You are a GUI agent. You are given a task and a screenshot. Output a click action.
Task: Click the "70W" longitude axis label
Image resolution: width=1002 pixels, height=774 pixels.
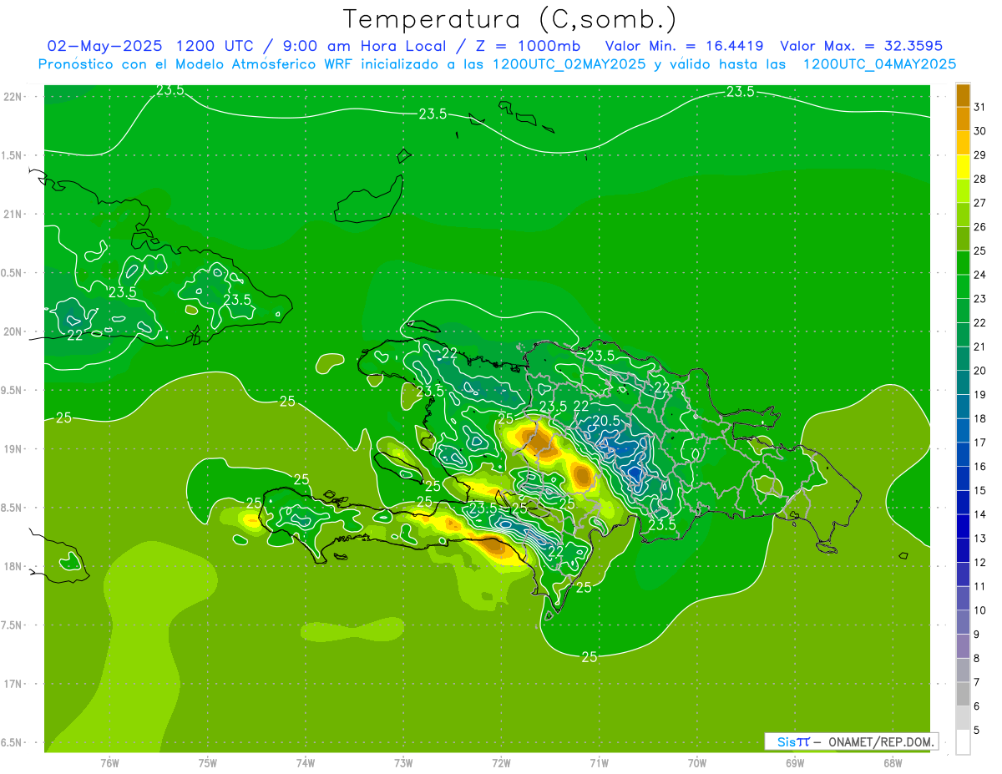[697, 763]
